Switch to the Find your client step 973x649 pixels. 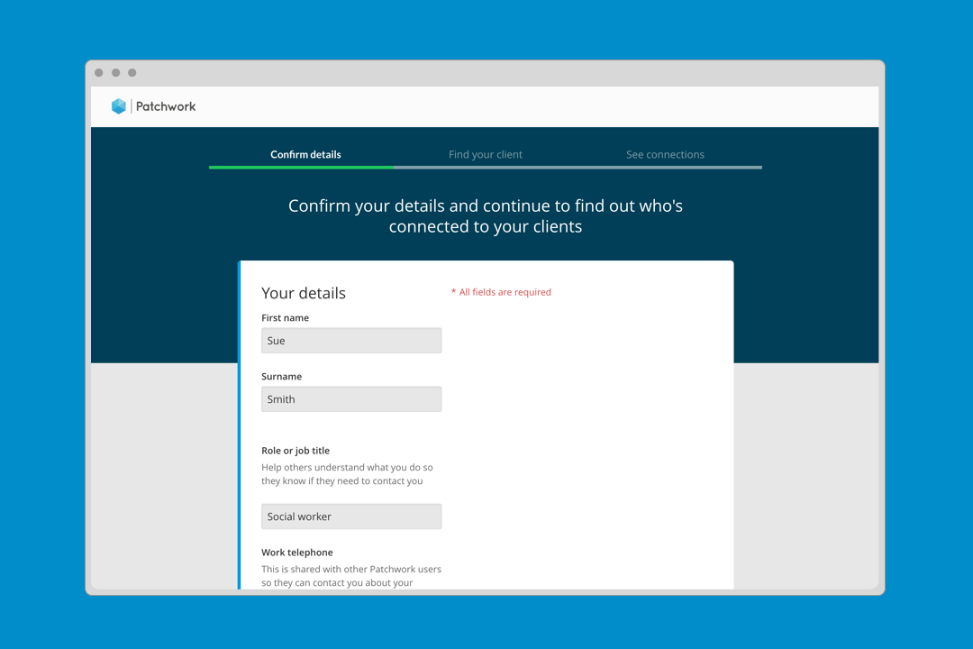[x=486, y=154]
